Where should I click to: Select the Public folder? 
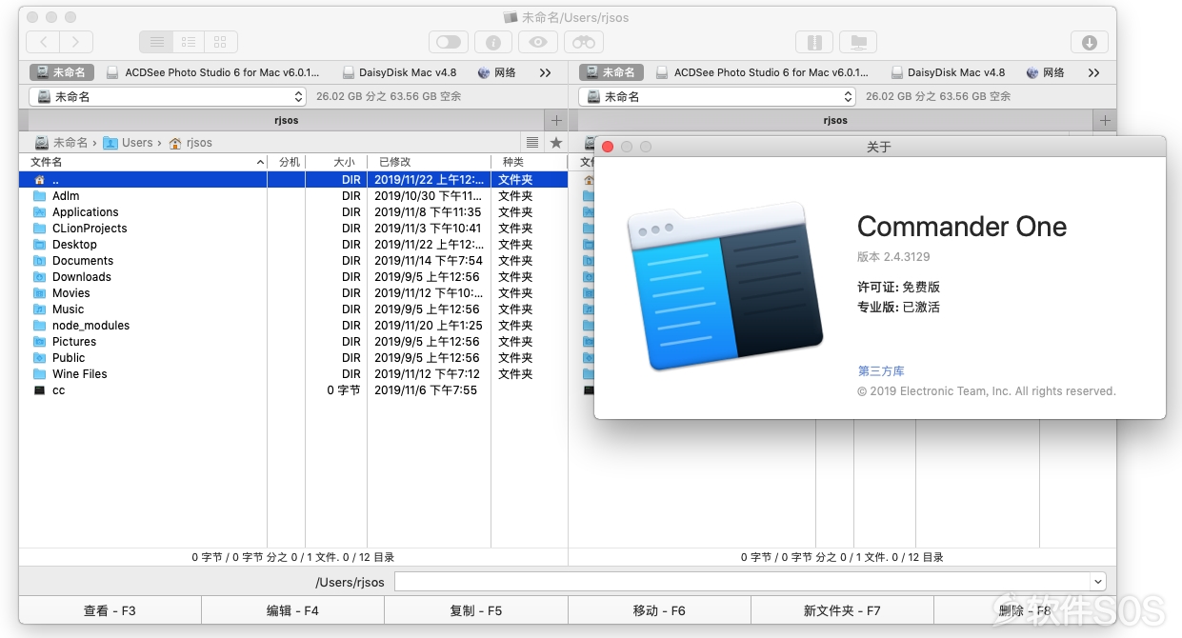[x=293, y=358]
